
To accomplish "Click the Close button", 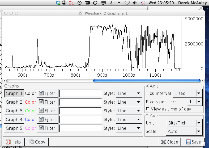I will [169, 142].
